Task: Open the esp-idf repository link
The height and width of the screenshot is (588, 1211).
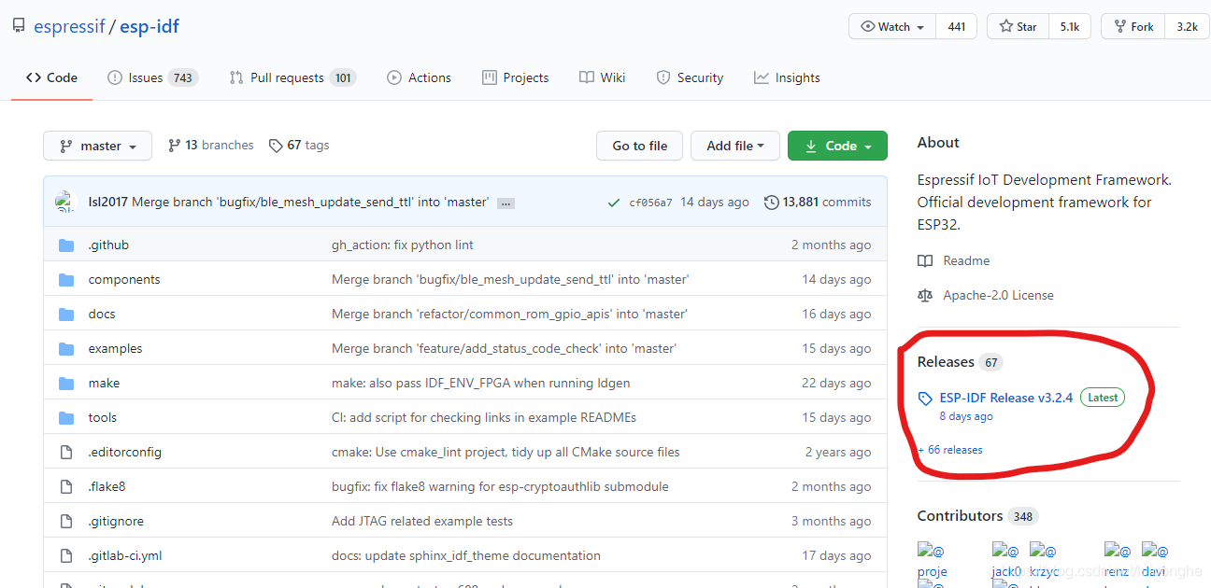Action: pos(149,26)
